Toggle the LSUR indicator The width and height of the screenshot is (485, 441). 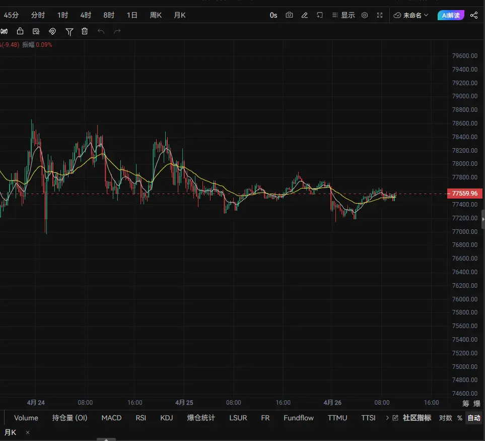tap(238, 418)
